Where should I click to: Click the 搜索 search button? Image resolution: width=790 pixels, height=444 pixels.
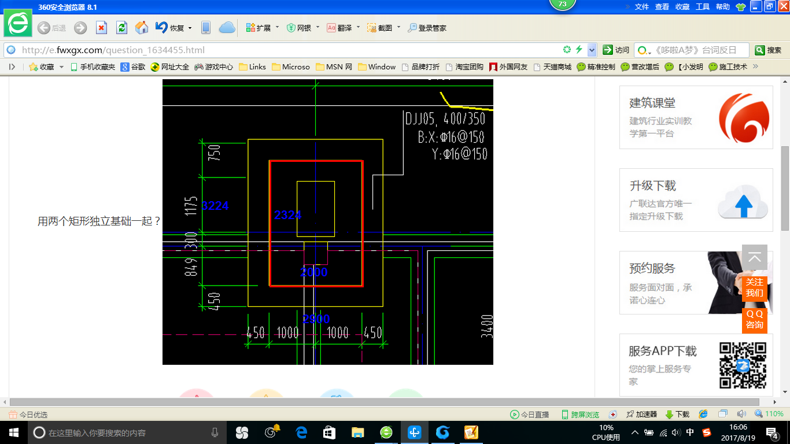(x=769, y=50)
